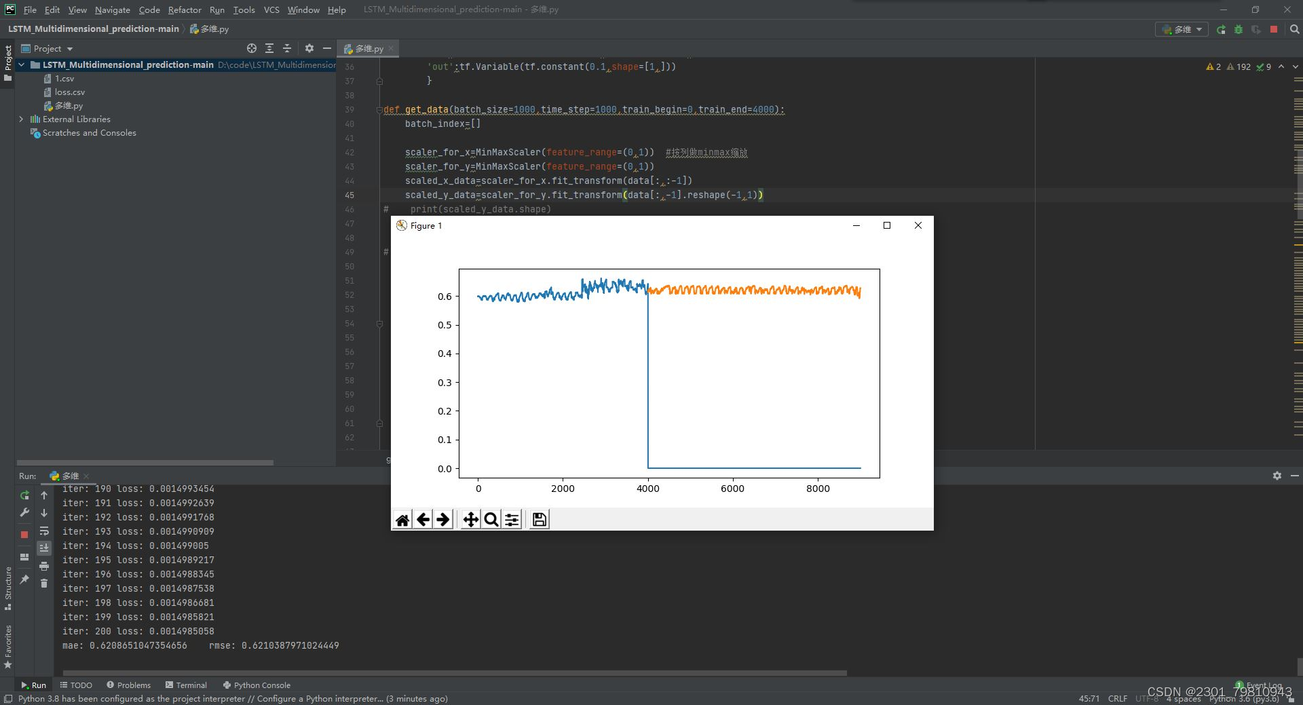This screenshot has width=1303, height=705.
Task: Toggle the Favorites tool window side tab
Action: (7, 648)
